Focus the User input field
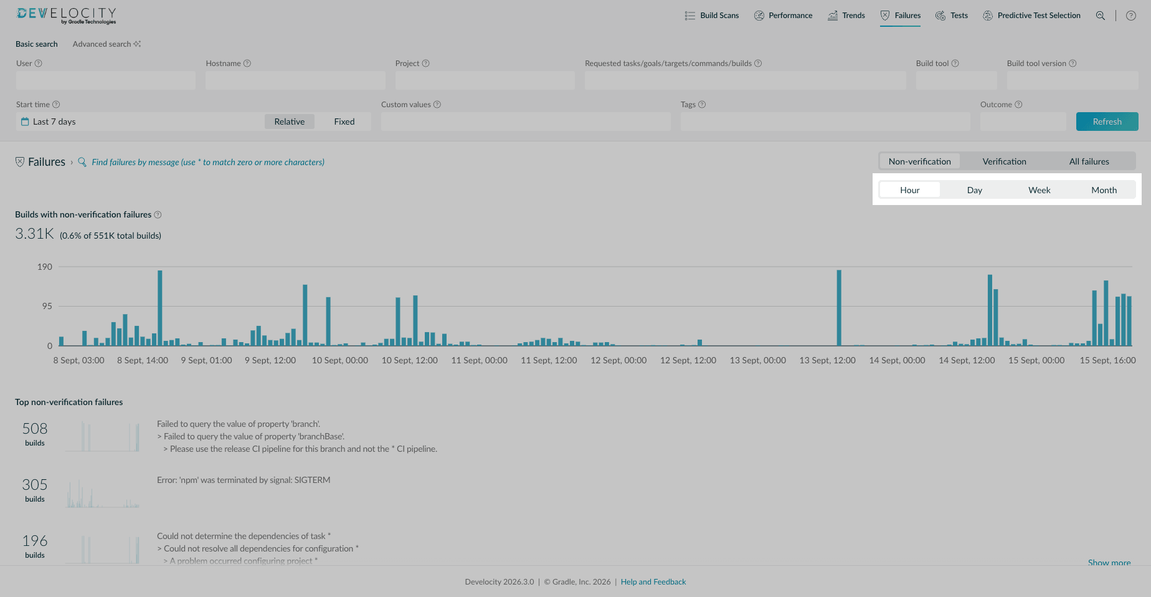The image size is (1151, 597). click(x=106, y=80)
